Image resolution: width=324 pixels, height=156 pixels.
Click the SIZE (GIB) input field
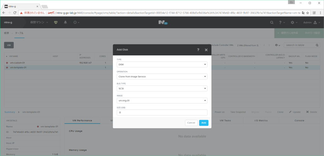pos(162,113)
